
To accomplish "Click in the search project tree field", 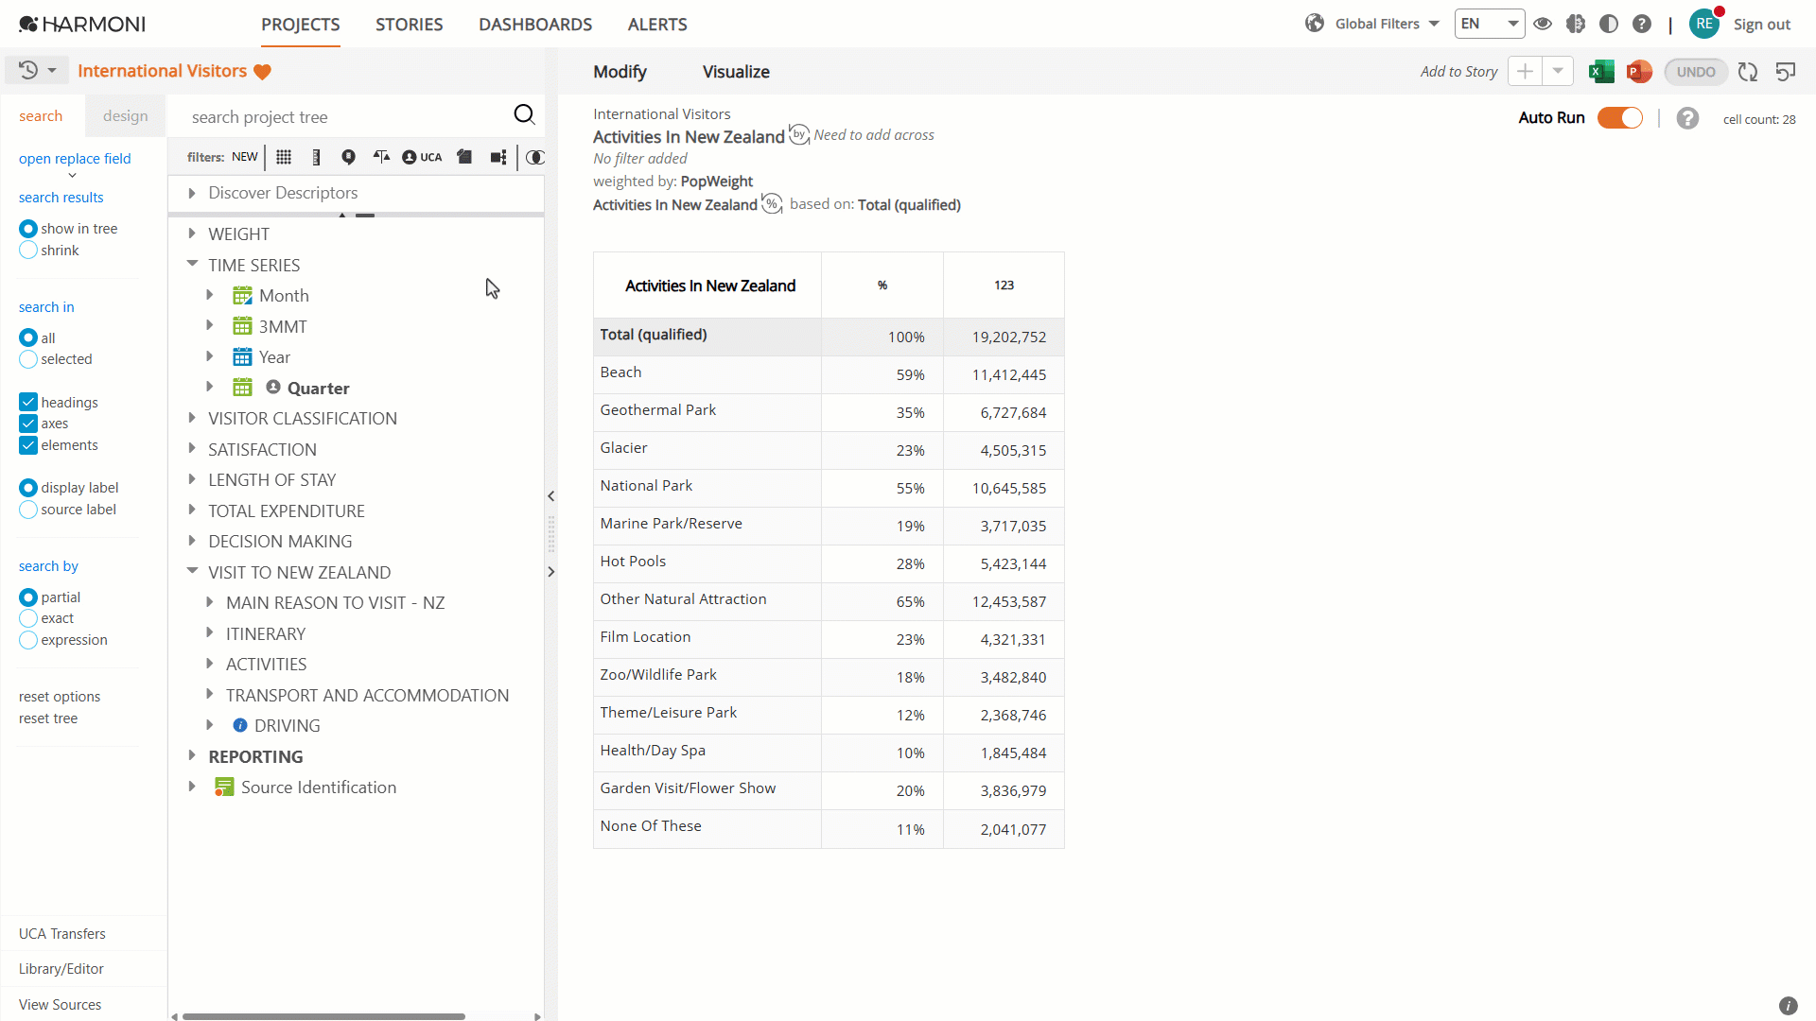I will (x=345, y=116).
